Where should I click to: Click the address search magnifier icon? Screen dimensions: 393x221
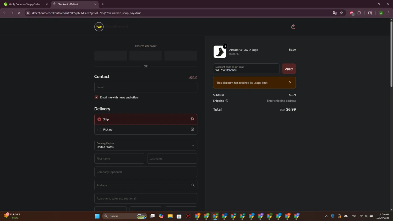pos(193,185)
